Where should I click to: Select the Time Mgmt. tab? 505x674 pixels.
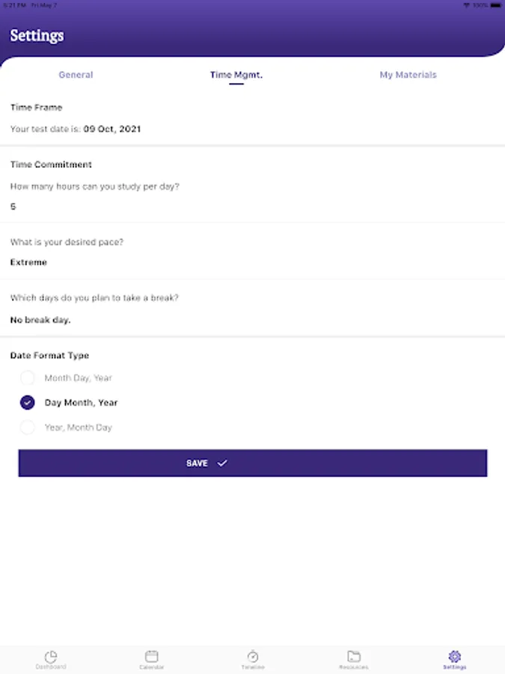tap(236, 75)
